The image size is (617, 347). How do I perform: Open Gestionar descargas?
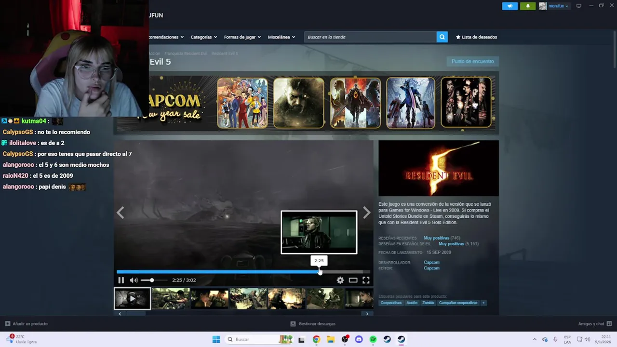tap(313, 324)
